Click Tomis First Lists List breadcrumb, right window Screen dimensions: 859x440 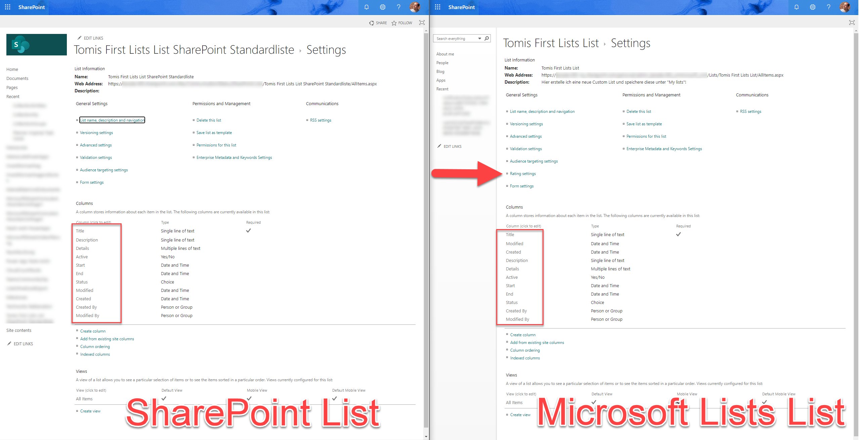click(x=551, y=43)
